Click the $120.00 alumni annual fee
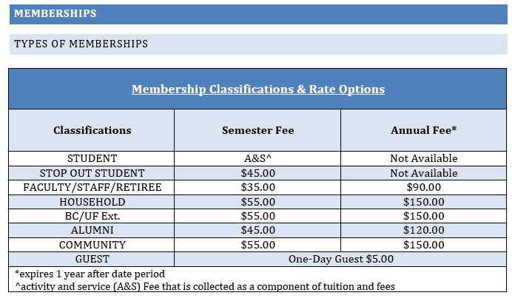515x301 pixels. 423,231
